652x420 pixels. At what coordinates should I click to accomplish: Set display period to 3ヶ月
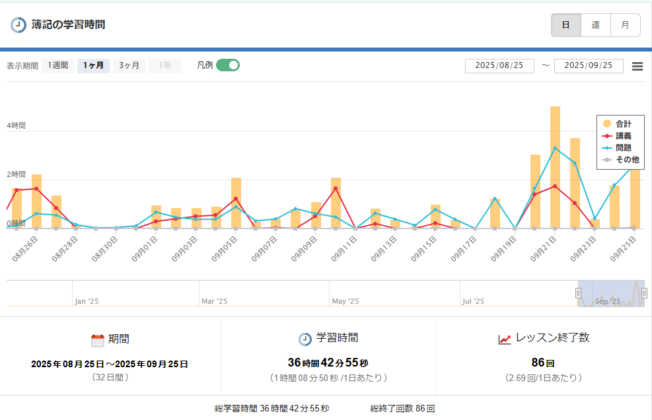(x=129, y=65)
